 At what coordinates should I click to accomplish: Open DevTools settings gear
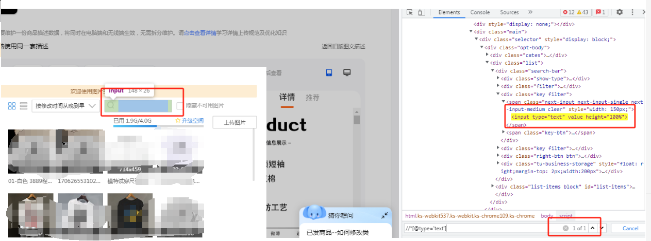click(620, 12)
